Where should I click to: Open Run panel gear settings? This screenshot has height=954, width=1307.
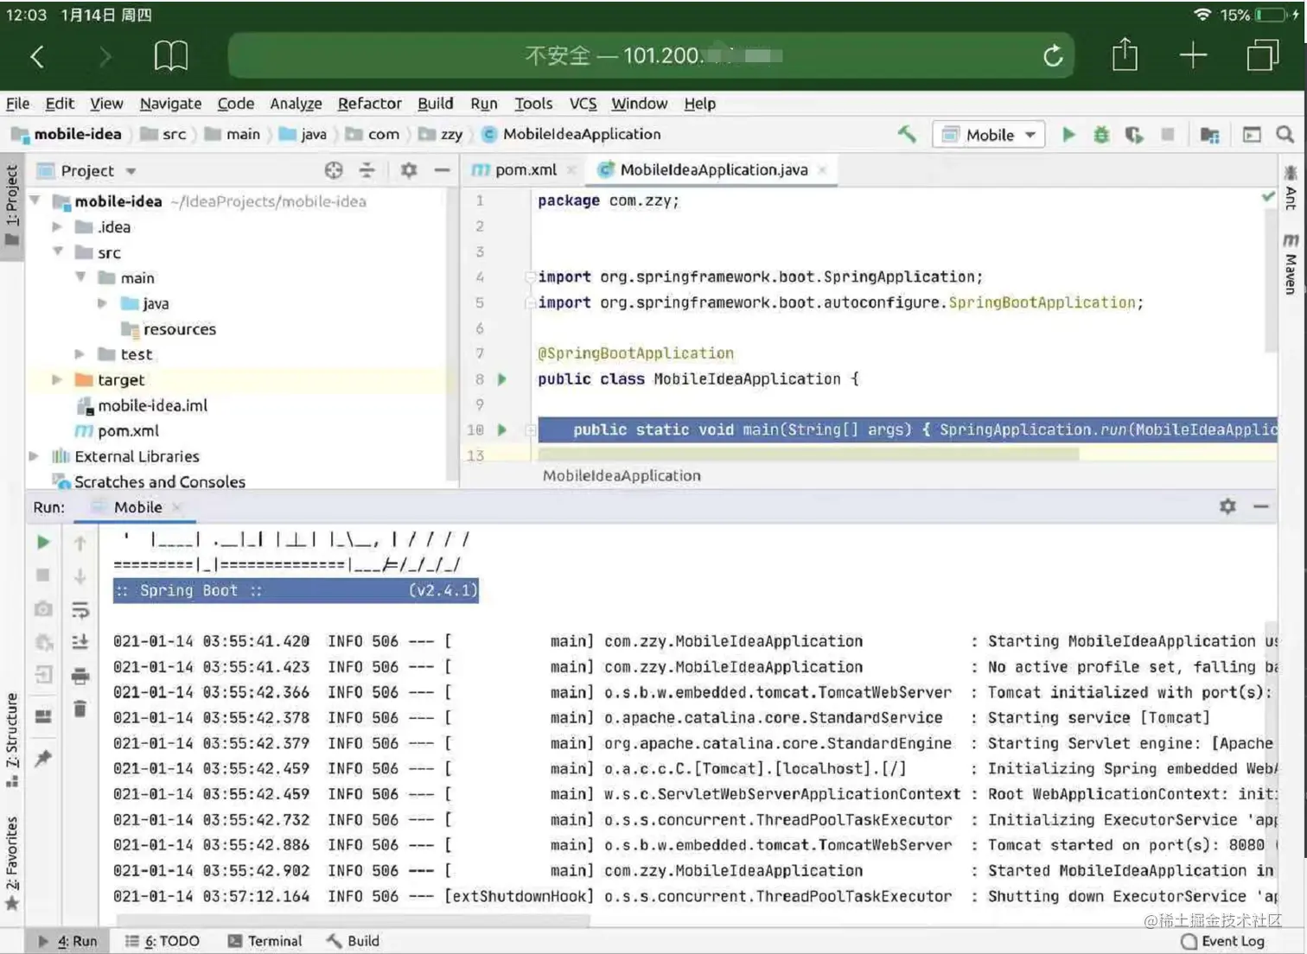click(x=1227, y=506)
